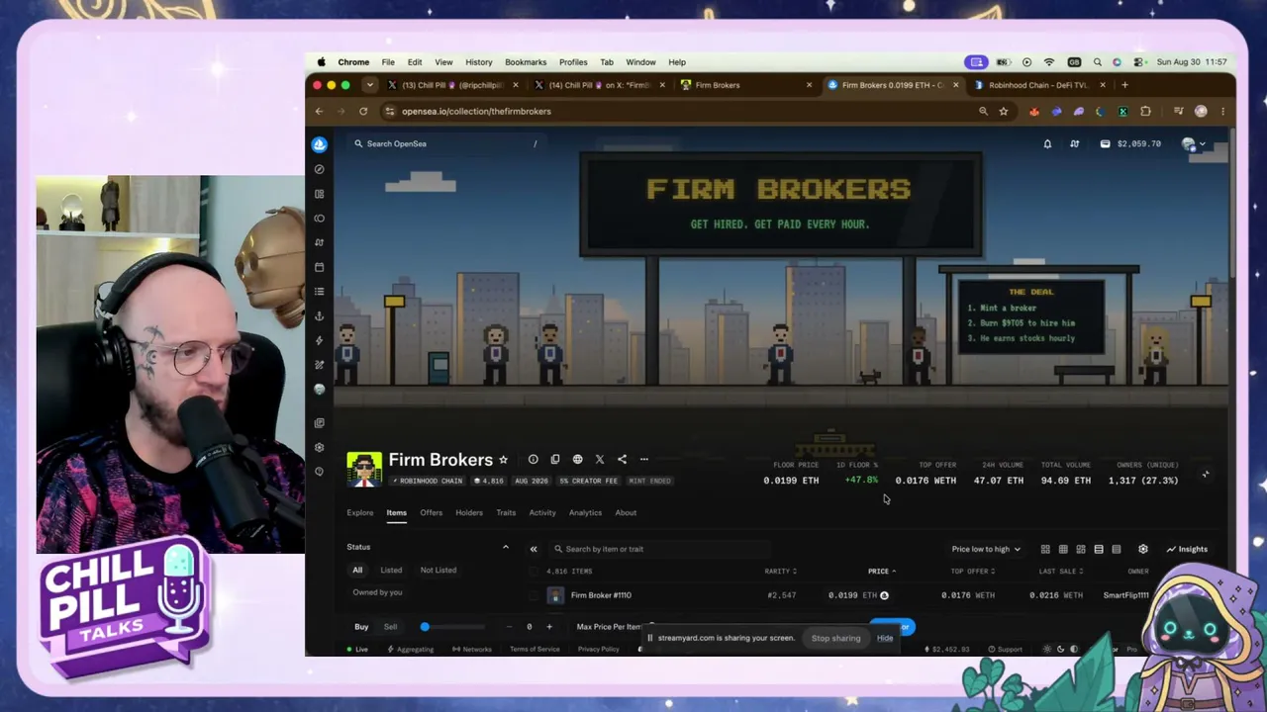Image resolution: width=1267 pixels, height=712 pixels.
Task: Select the All status filter
Action: point(357,571)
